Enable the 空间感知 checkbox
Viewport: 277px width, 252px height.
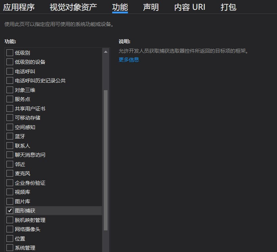(x=10, y=127)
